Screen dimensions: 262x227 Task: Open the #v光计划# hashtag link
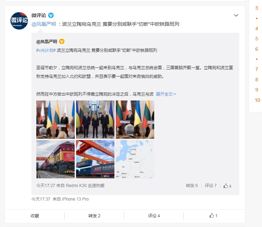tap(46, 50)
